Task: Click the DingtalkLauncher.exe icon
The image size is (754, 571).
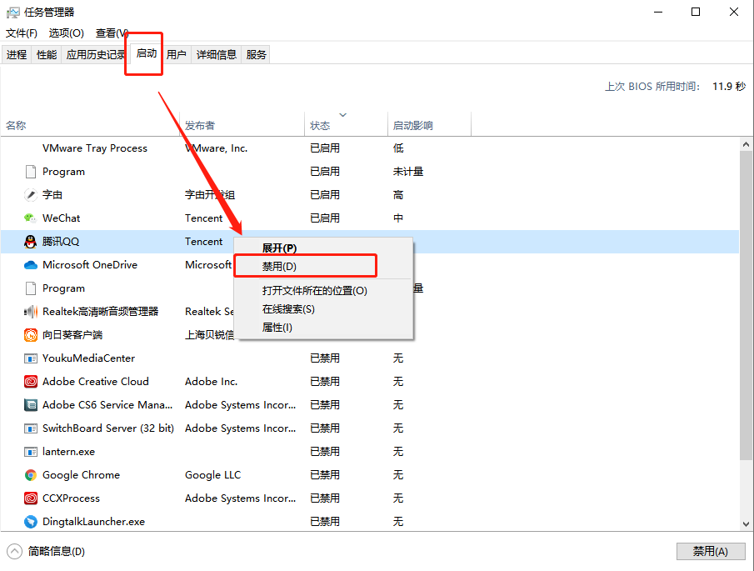Action: [x=30, y=522]
